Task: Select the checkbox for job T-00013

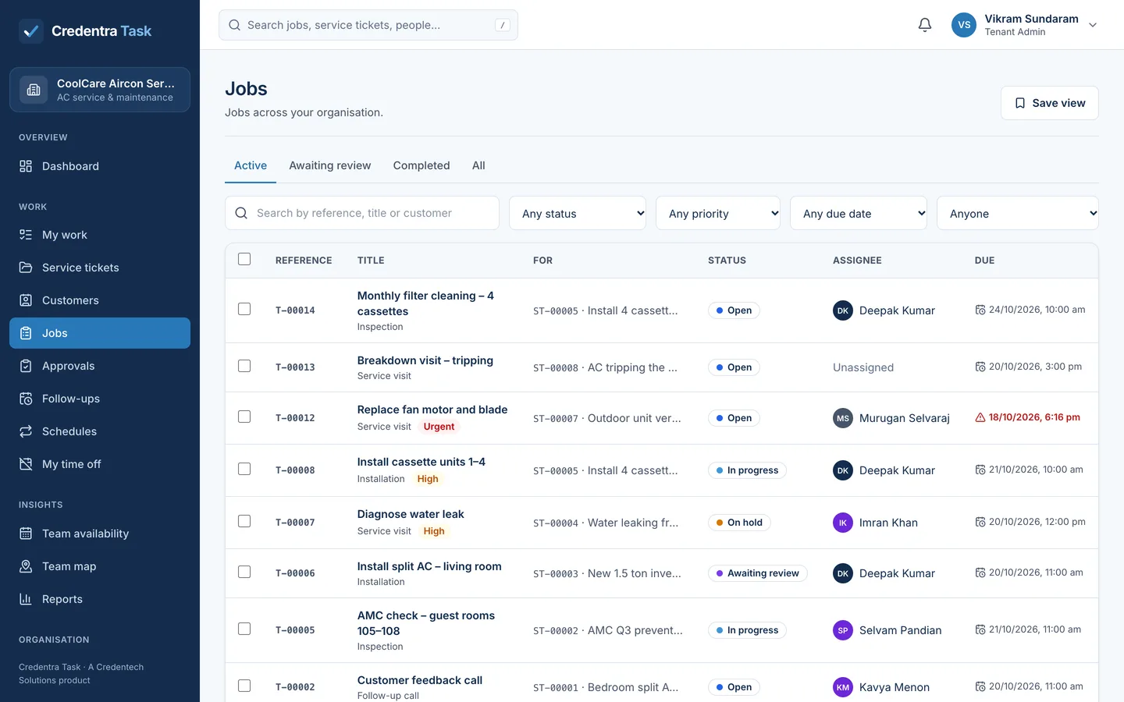Action: [244, 366]
